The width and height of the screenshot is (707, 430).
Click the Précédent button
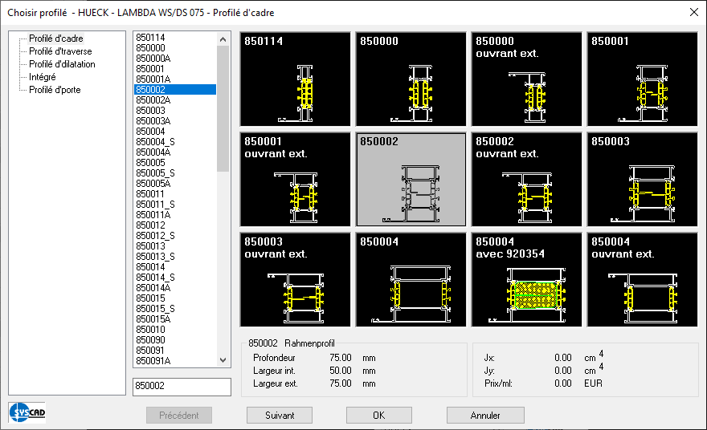point(179,415)
